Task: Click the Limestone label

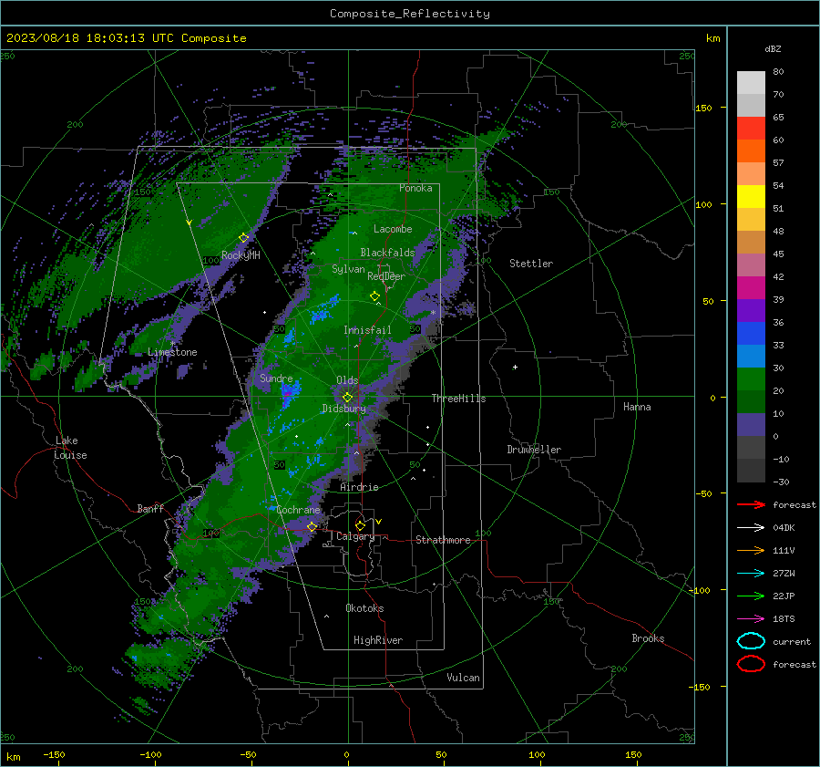Action: 172,352
